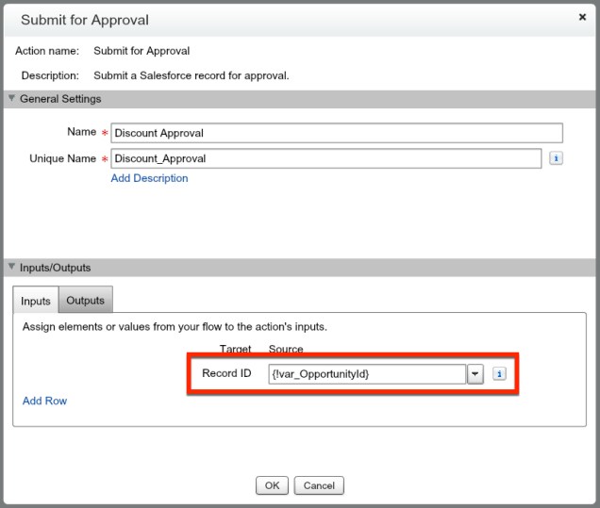Open the Record ID source dropdown arrow
This screenshot has width=600, height=508.
[475, 374]
